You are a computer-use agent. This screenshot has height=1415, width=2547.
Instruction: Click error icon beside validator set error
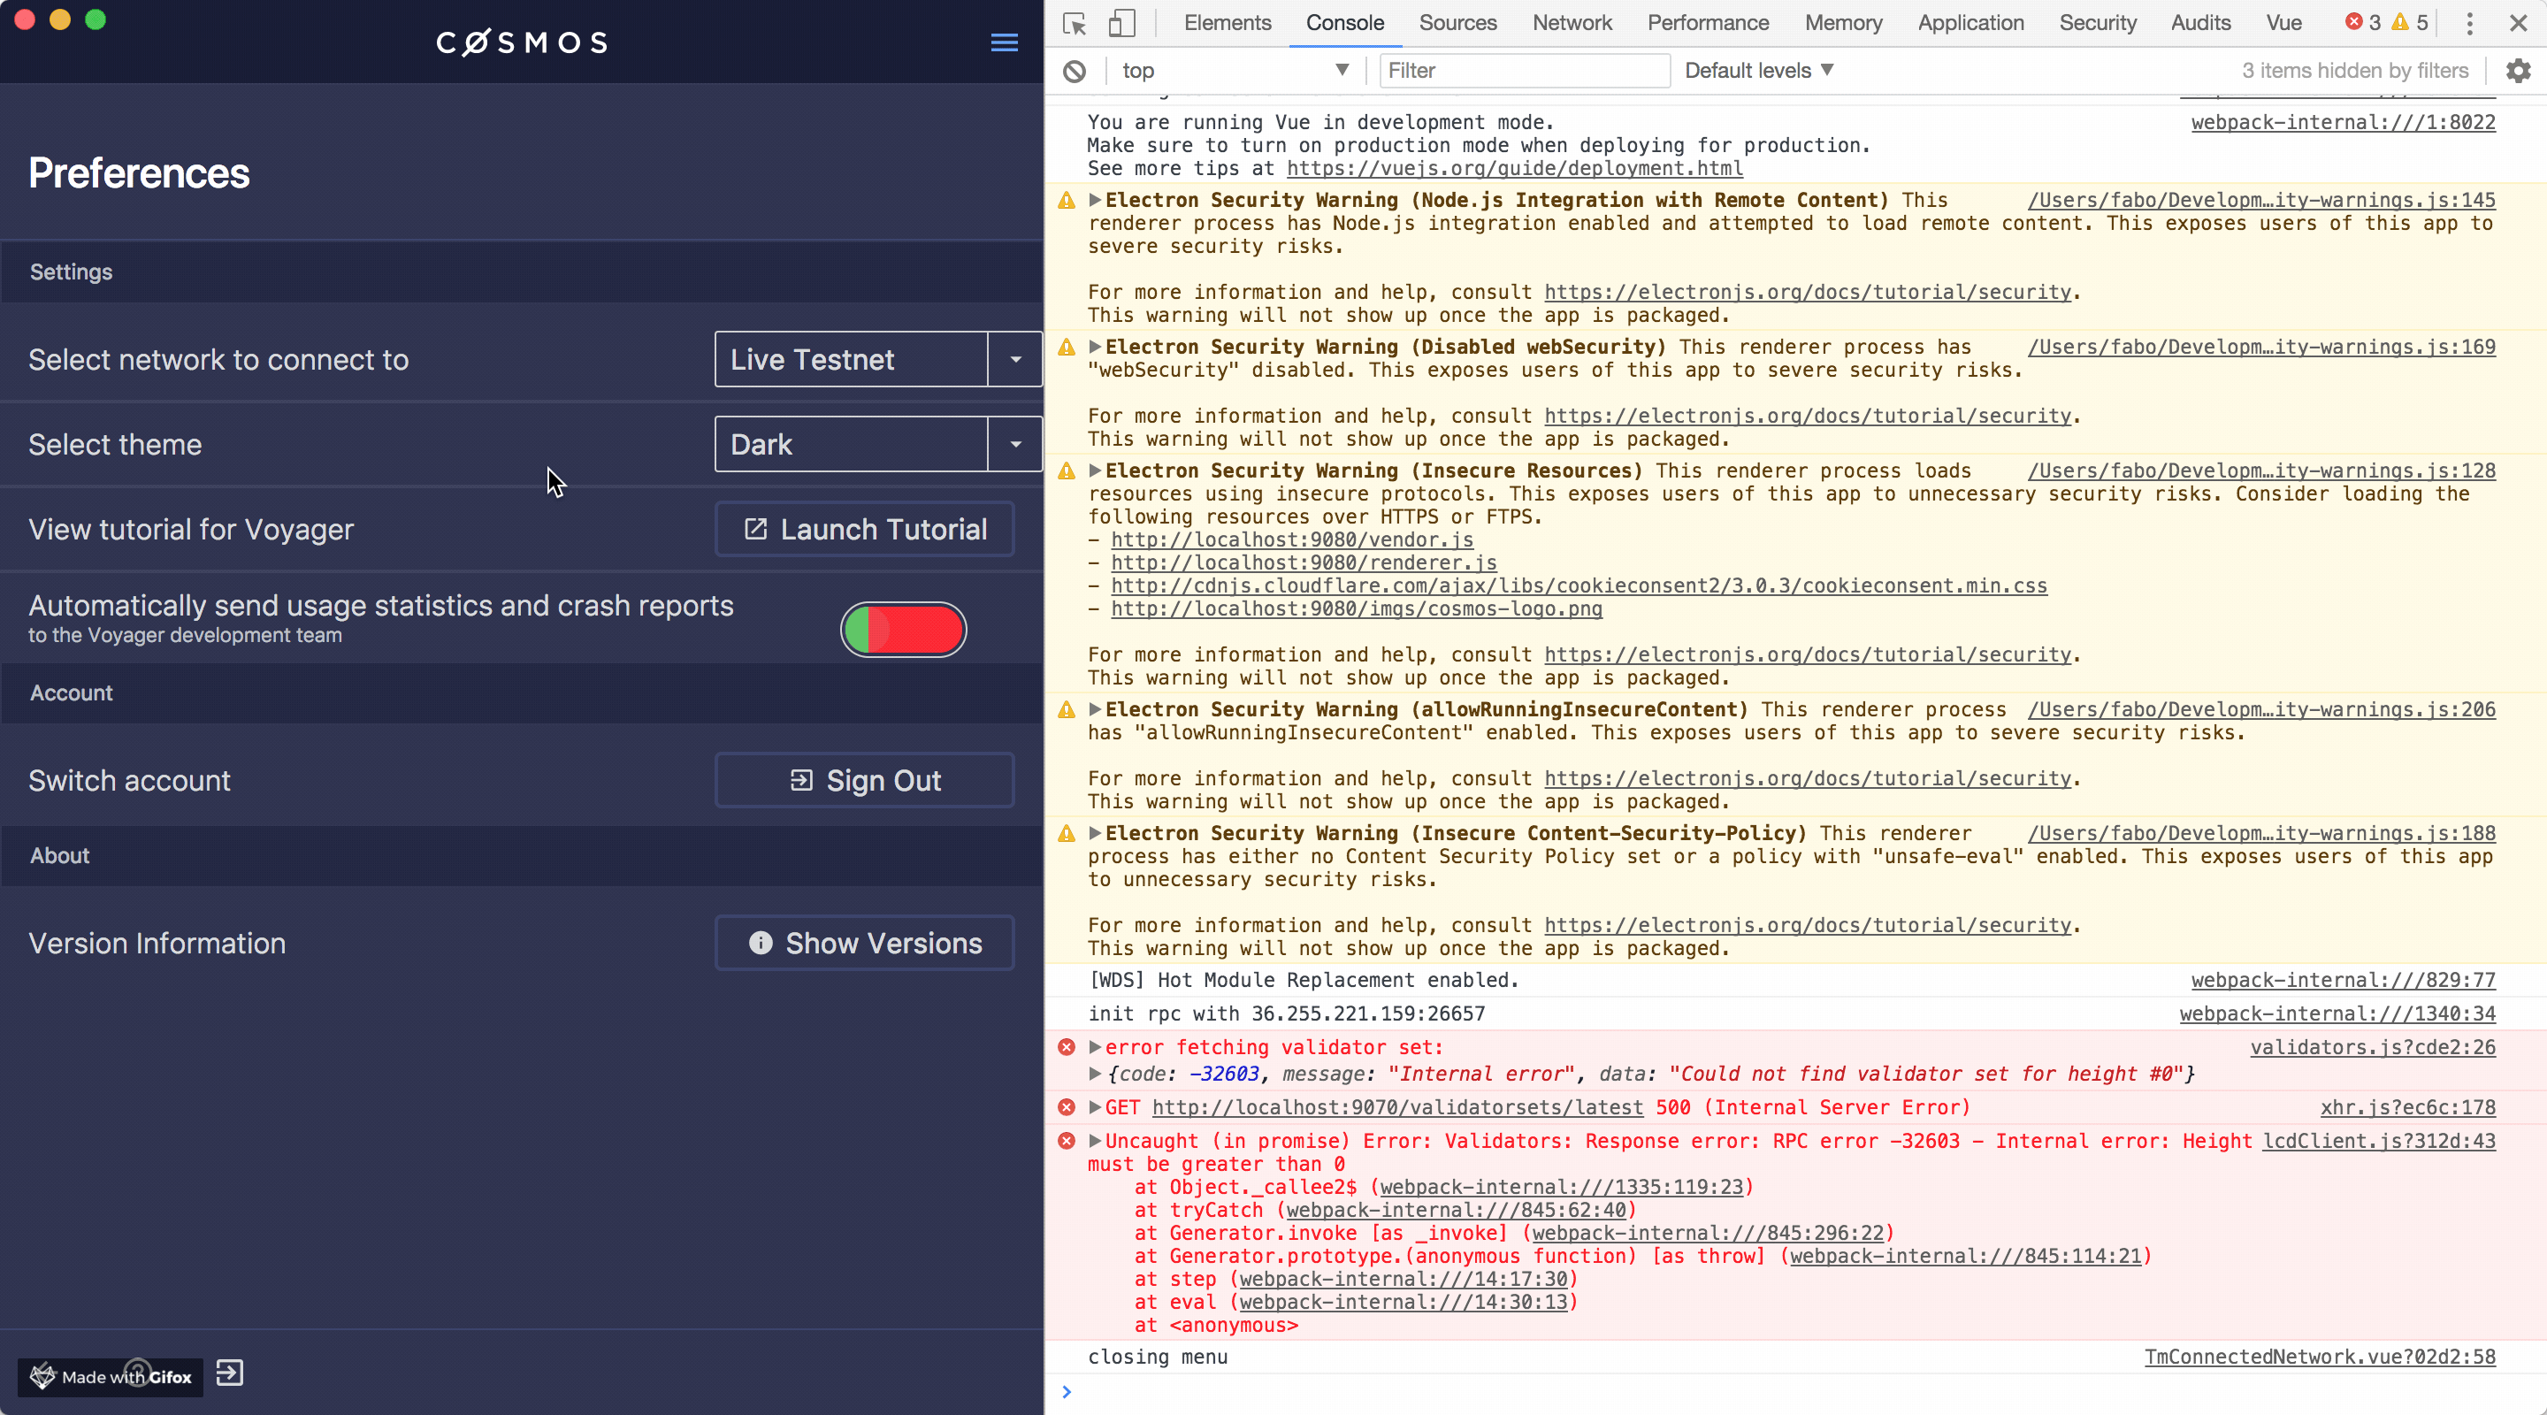pos(1067,1047)
